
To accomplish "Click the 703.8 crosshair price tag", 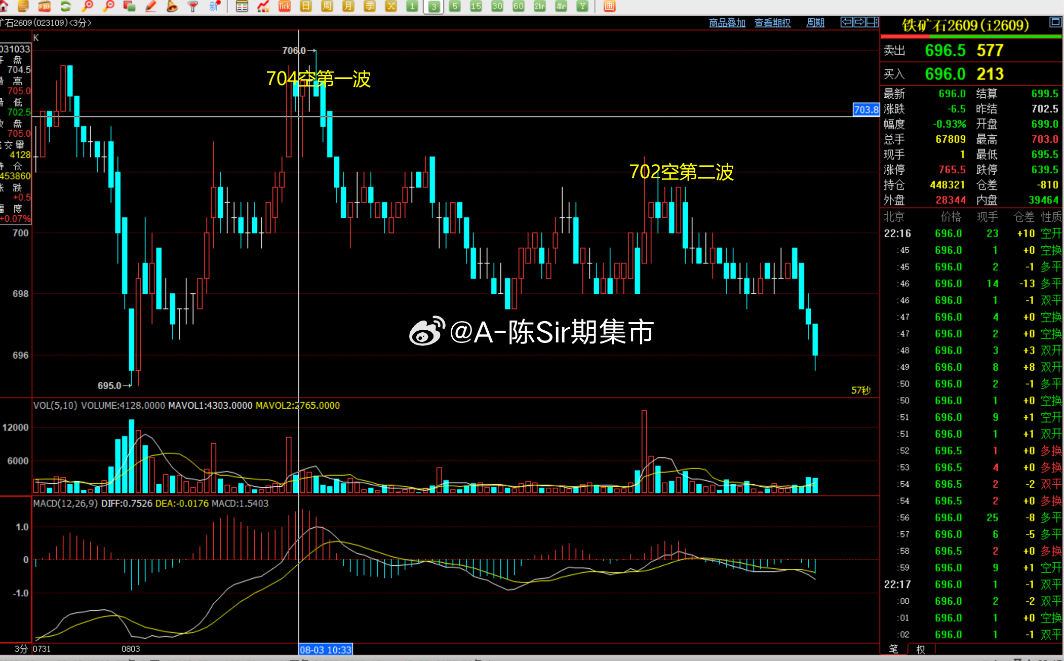I will click(866, 110).
